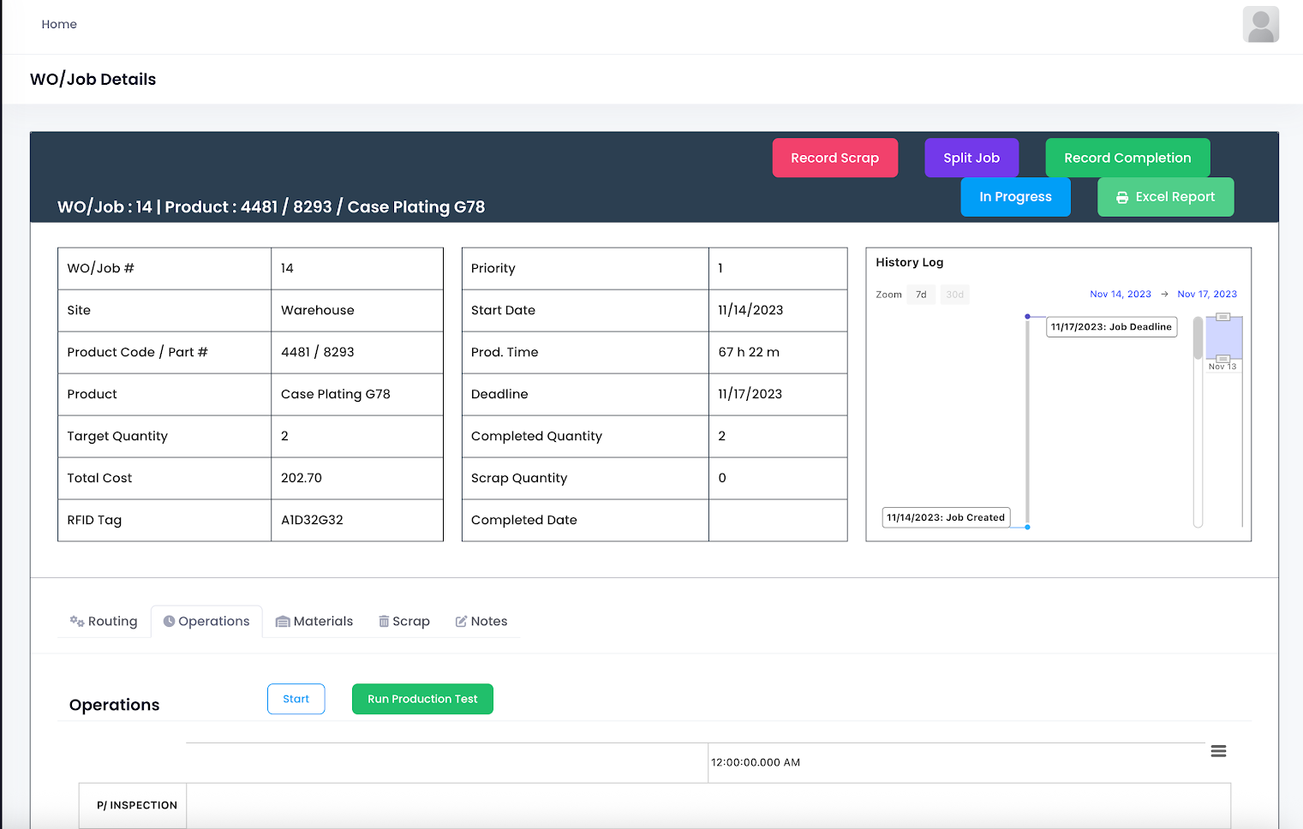
Task: Open the user profile avatar
Action: 1260,24
